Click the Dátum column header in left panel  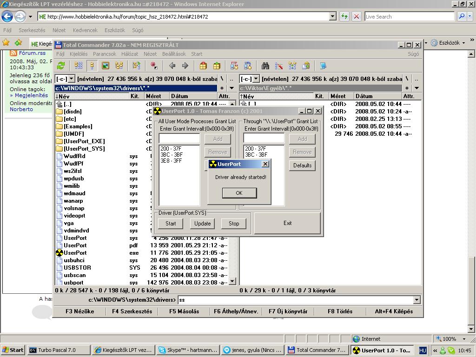point(193,96)
